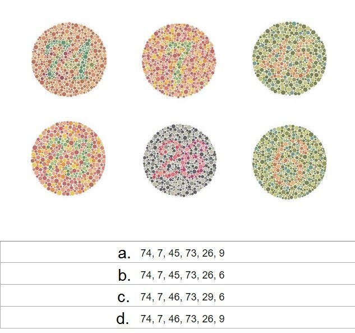Choose answer letter 'd.'
The height and width of the screenshot is (333, 355).
click(x=123, y=318)
